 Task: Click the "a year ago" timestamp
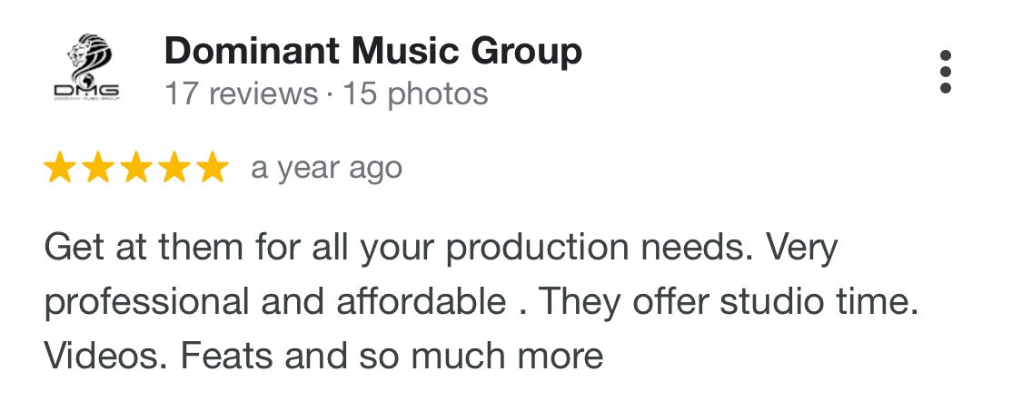(x=326, y=169)
